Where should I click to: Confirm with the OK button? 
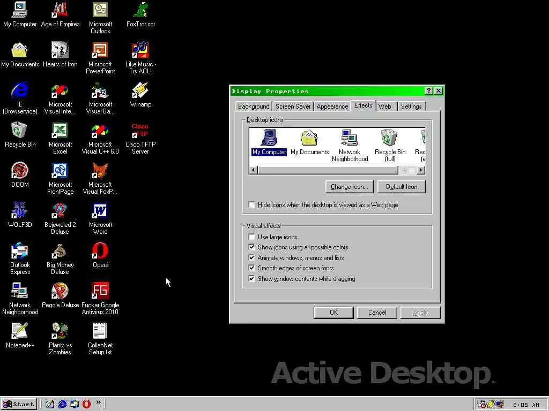point(333,313)
